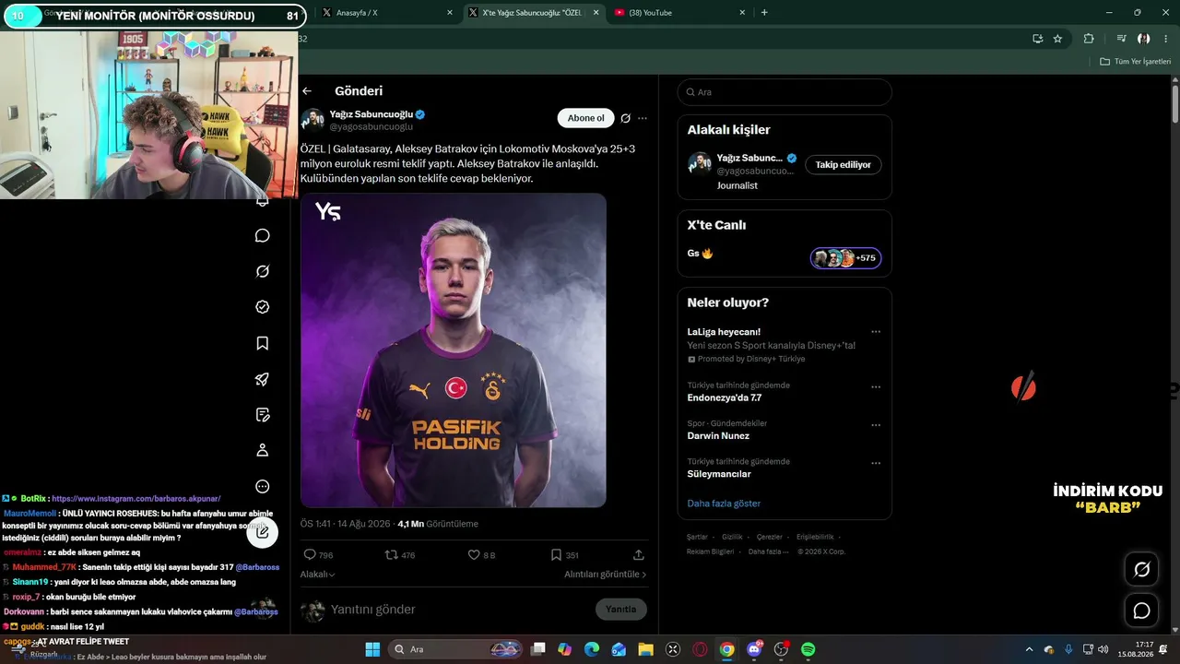Bookmark the post showing 351 saves
Viewport: 1180px width, 664px height.
click(x=556, y=555)
